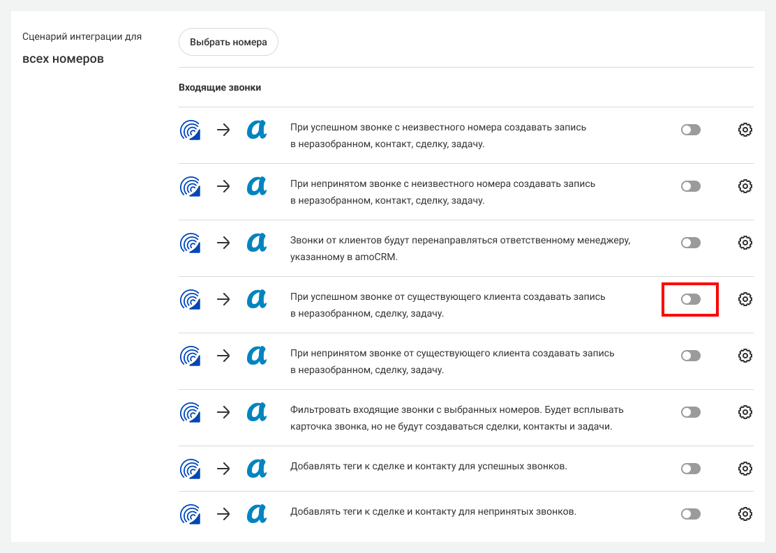Click 'Сценарий интеграции для' text

(82, 36)
